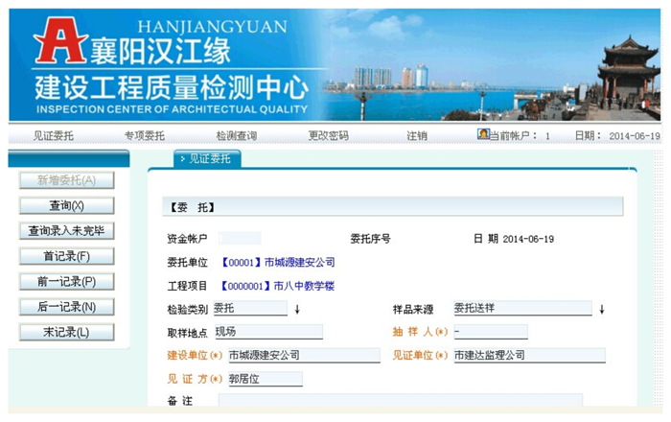Go to the 检测查询 menu
This screenshot has height=422, width=671.
click(236, 136)
